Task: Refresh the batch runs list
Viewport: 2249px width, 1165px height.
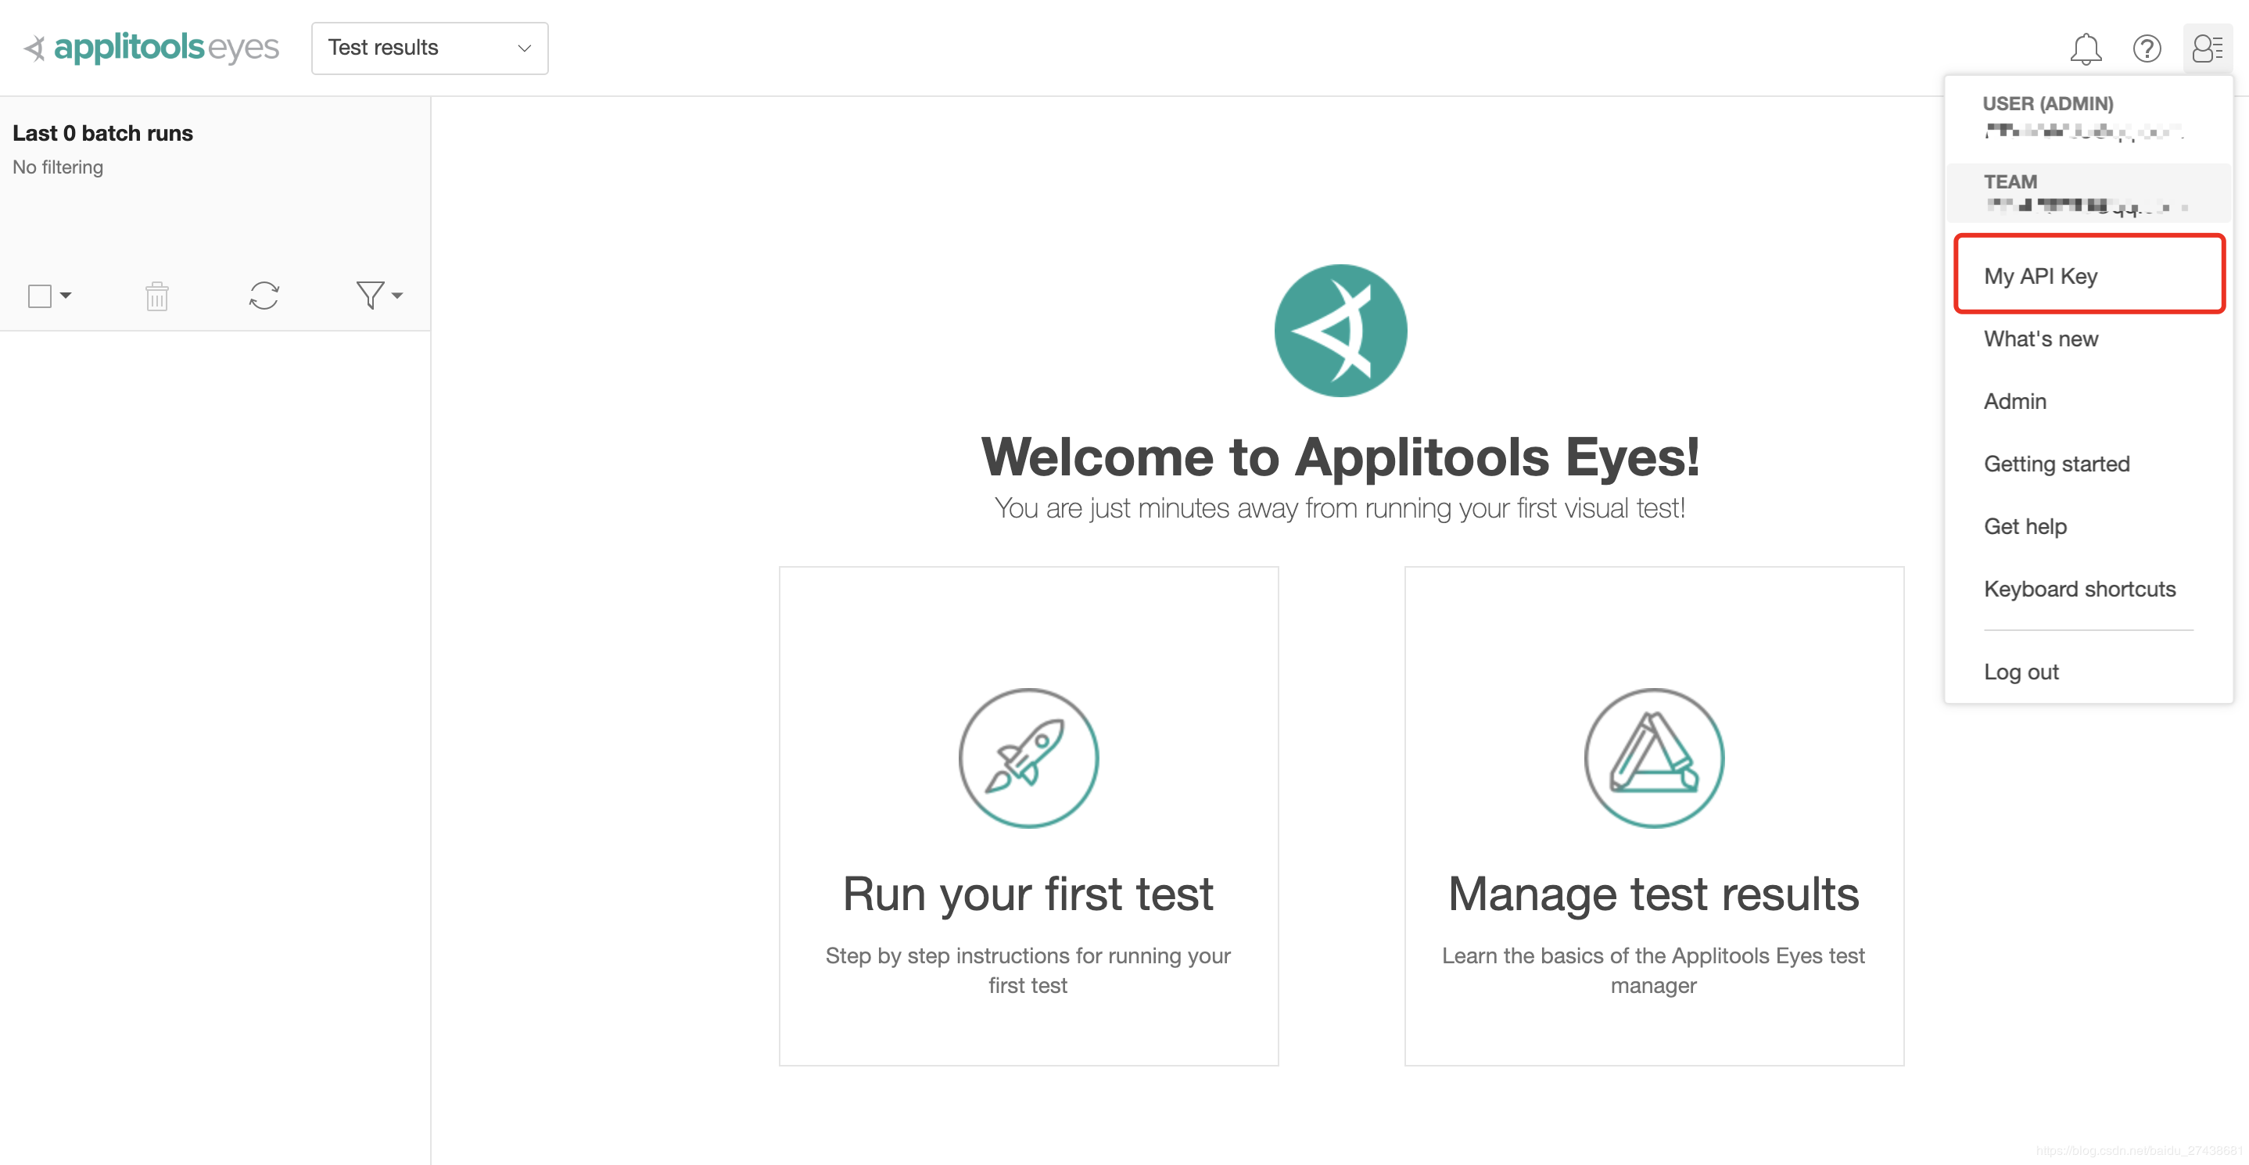Action: pos(264,296)
